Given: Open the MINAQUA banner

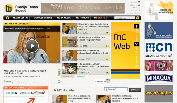Looking at the screenshot, I should pyautogui.click(x=159, y=78).
